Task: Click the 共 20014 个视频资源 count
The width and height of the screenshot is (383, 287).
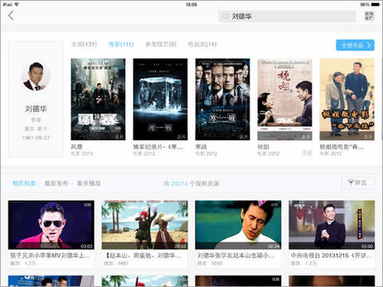Action: click(x=191, y=183)
